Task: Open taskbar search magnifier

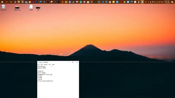Action: (x=7, y=2)
